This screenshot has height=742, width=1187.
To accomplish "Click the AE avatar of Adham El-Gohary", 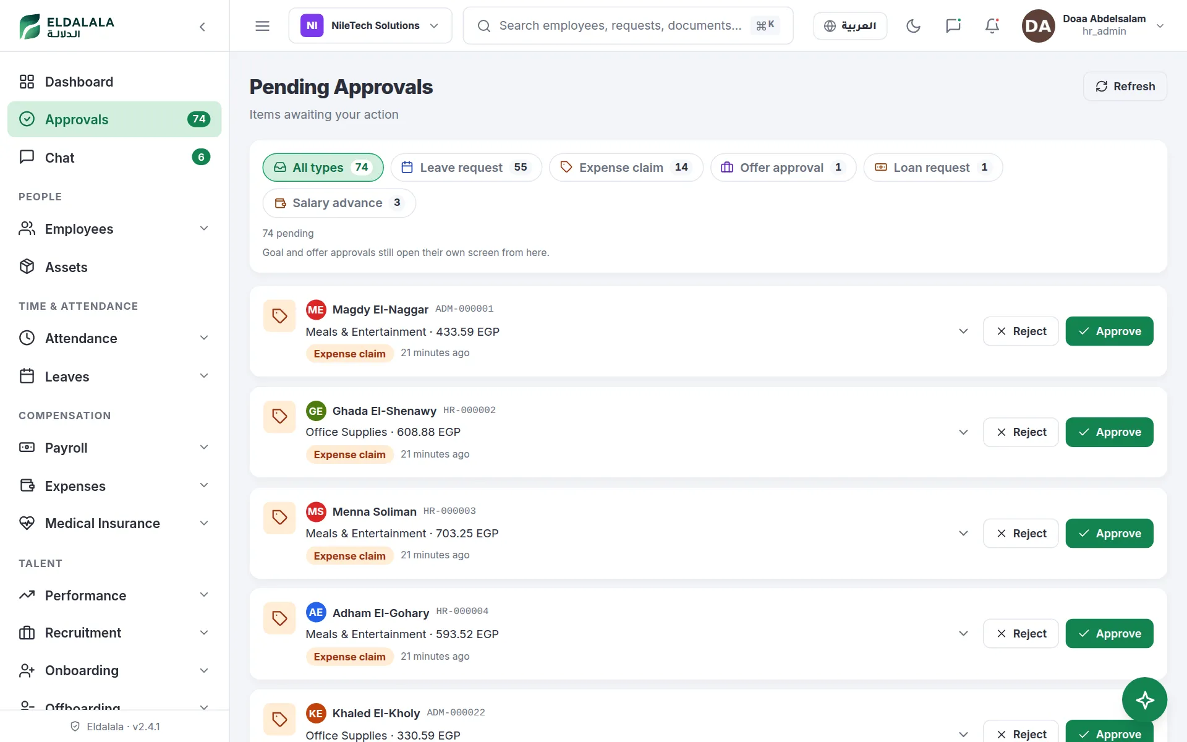I will (x=316, y=612).
